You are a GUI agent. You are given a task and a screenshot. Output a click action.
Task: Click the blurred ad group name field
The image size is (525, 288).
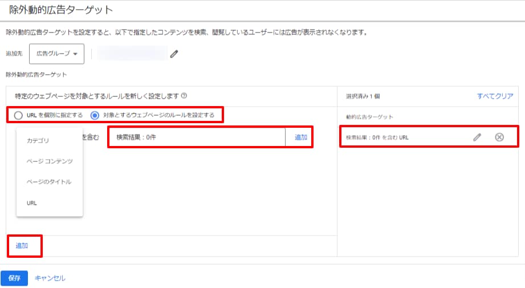[132, 54]
